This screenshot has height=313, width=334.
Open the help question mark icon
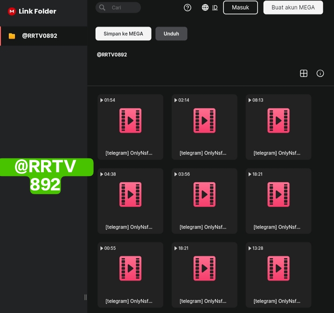[x=188, y=7]
